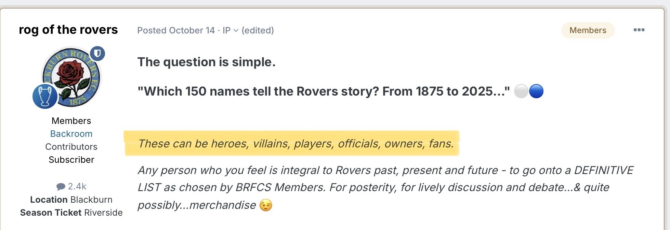Click the Subscriber group label
Image resolution: width=670 pixels, height=230 pixels.
coord(71,160)
